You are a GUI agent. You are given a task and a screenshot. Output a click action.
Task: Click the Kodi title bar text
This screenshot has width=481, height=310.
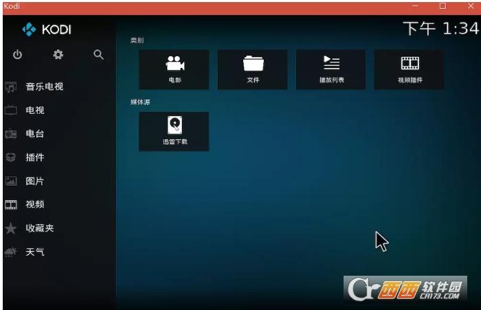[x=12, y=6]
